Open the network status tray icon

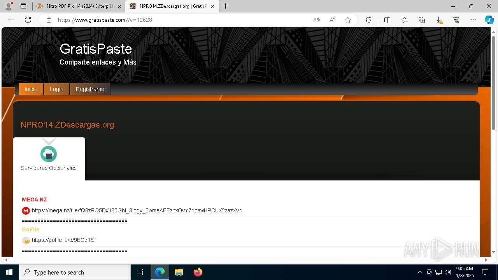point(438,272)
